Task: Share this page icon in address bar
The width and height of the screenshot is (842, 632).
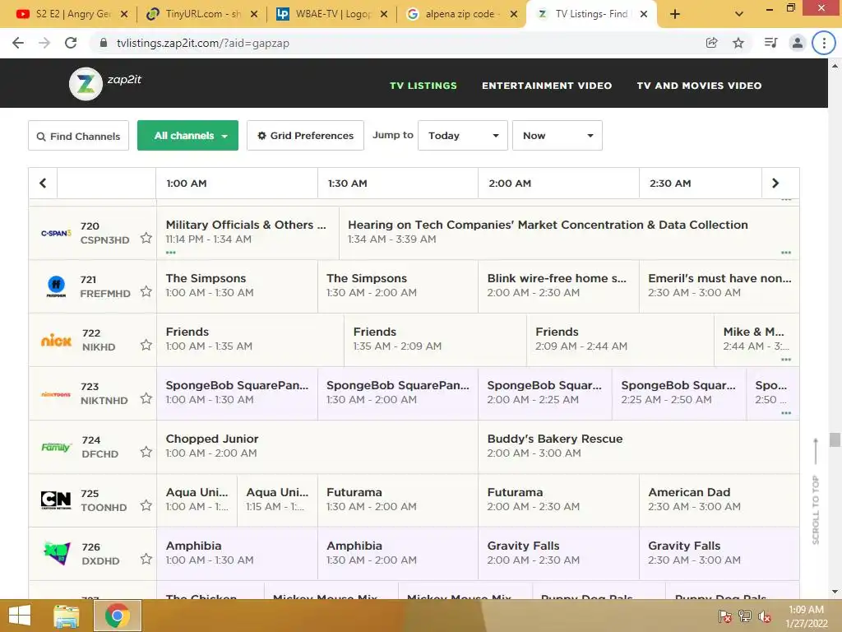Action: point(711,43)
